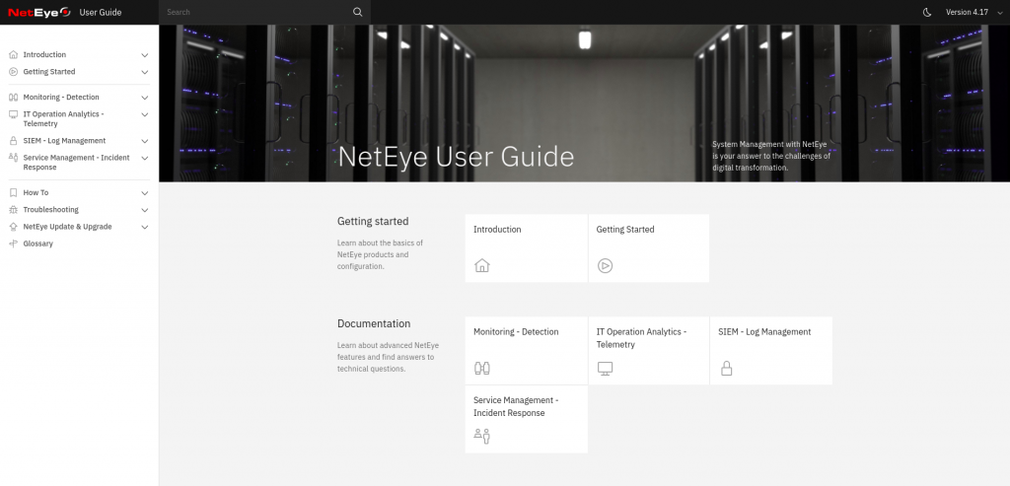Click the play icon on Getting Started card

click(605, 265)
